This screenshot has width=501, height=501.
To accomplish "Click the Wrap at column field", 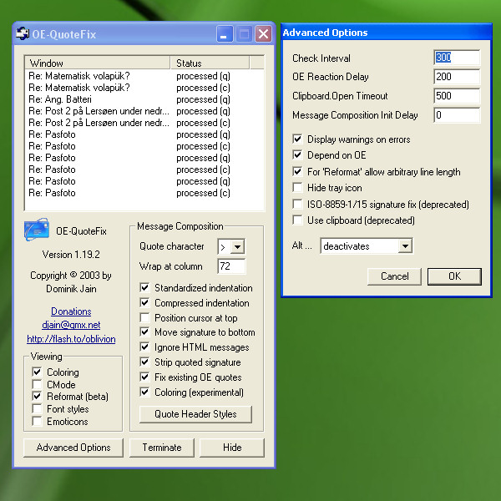I will [x=231, y=266].
